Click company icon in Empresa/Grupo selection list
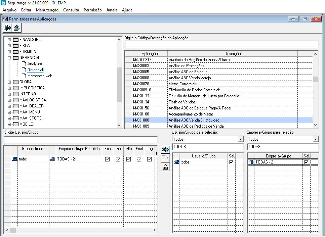Image resolution: width=325 pixels, height=237 pixels. (x=251, y=162)
